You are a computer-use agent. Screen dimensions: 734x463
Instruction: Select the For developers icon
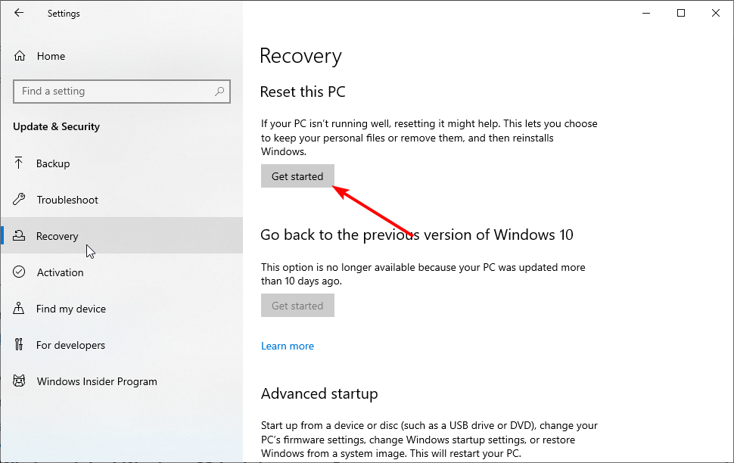[x=20, y=344]
